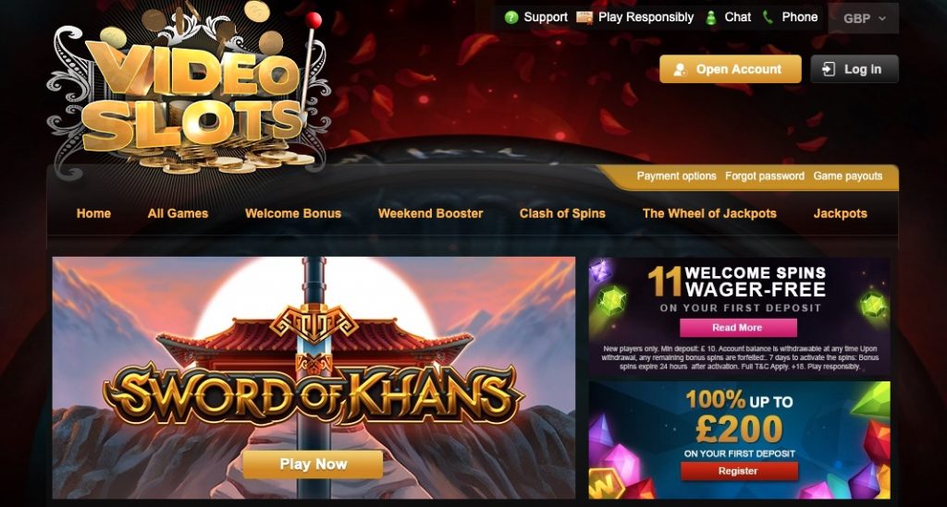Click the green Phone handset icon
This screenshot has width=947, height=507.
[x=768, y=18]
